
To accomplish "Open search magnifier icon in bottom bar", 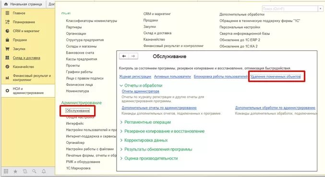I will tap(34, 171).
